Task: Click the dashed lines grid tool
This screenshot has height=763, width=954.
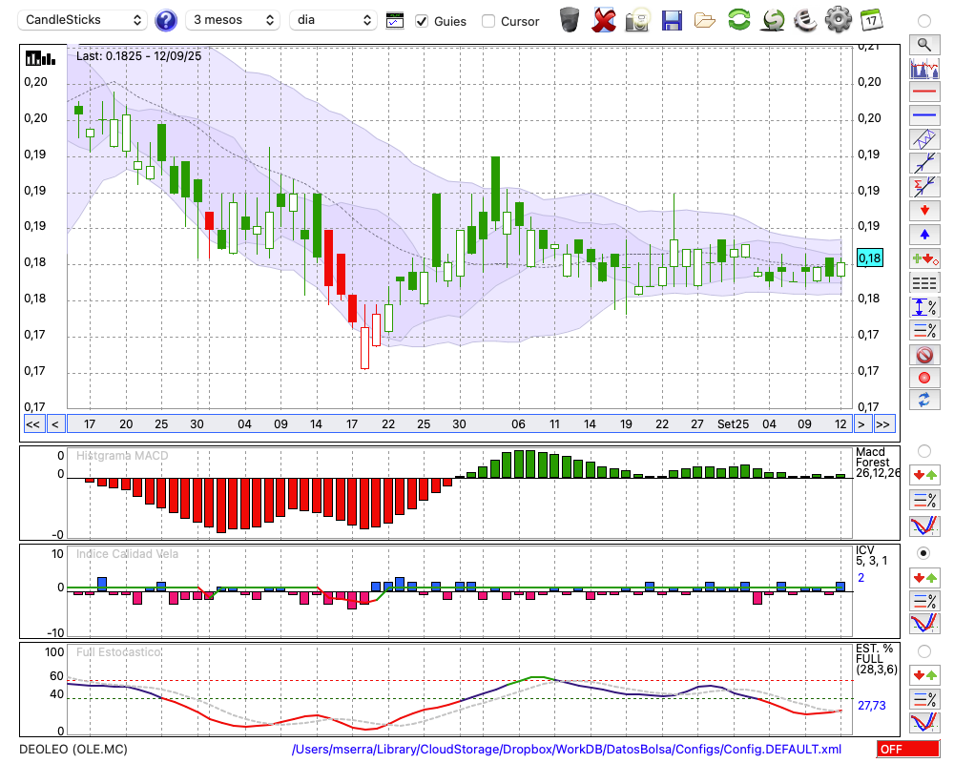Action: coord(924,283)
